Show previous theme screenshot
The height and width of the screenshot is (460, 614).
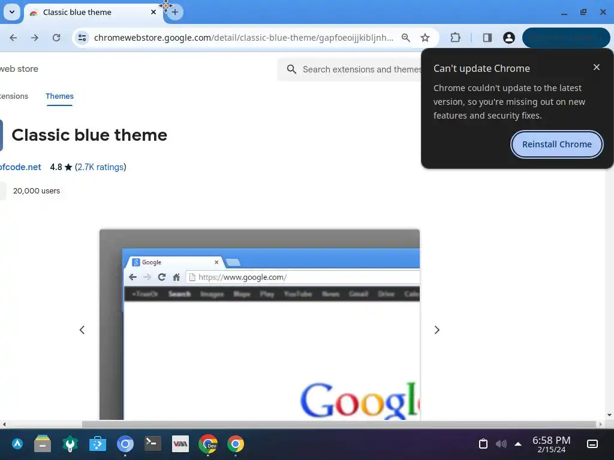click(82, 330)
